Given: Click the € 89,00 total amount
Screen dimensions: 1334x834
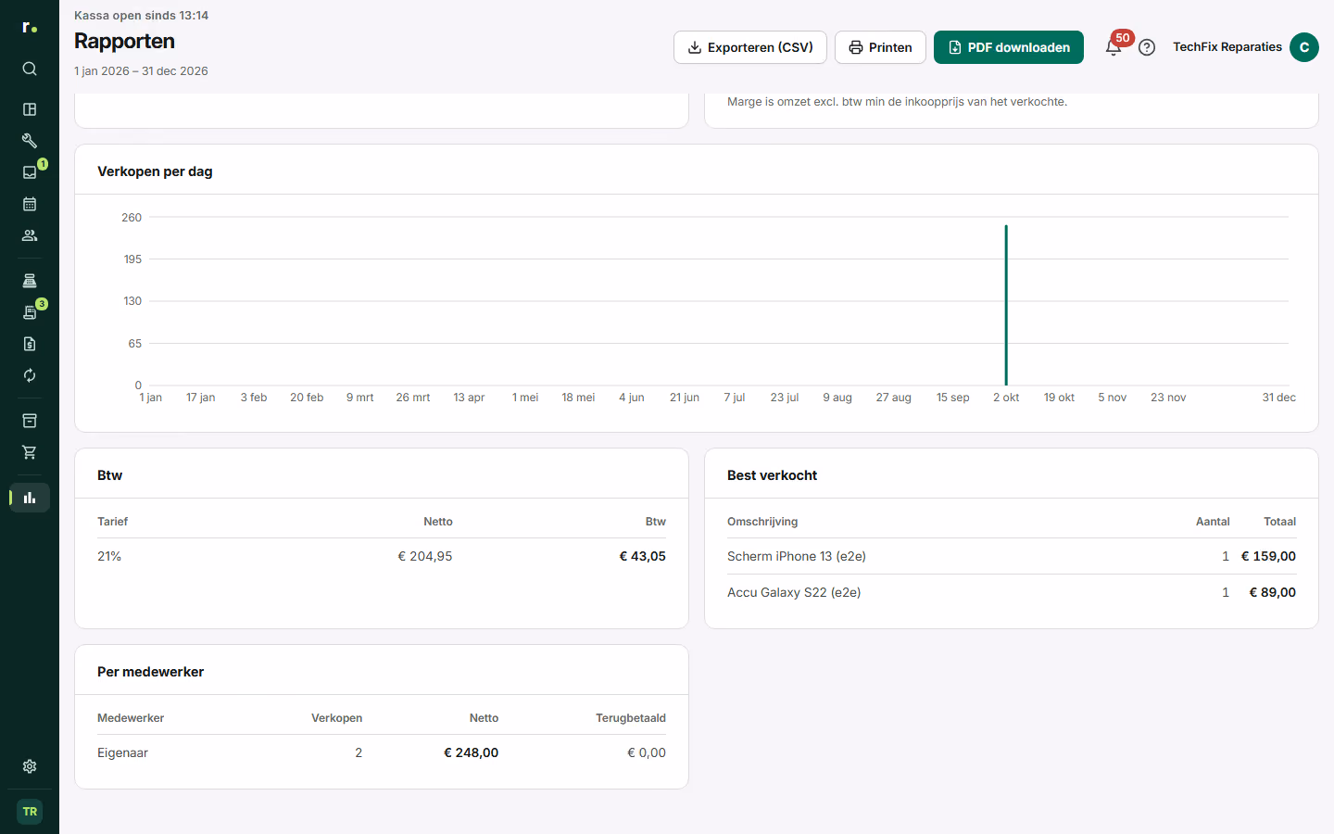Looking at the screenshot, I should click(1273, 592).
